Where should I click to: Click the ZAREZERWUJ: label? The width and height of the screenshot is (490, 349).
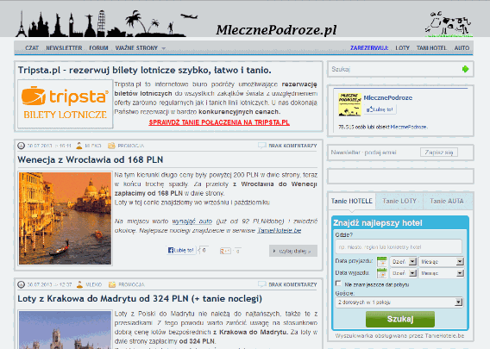coord(369,48)
